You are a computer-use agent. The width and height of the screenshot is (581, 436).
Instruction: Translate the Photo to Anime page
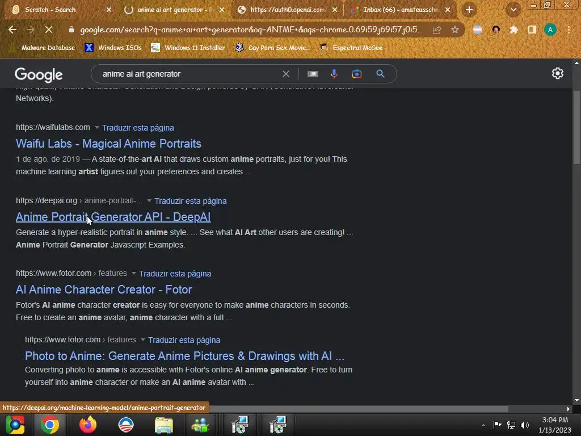point(184,340)
